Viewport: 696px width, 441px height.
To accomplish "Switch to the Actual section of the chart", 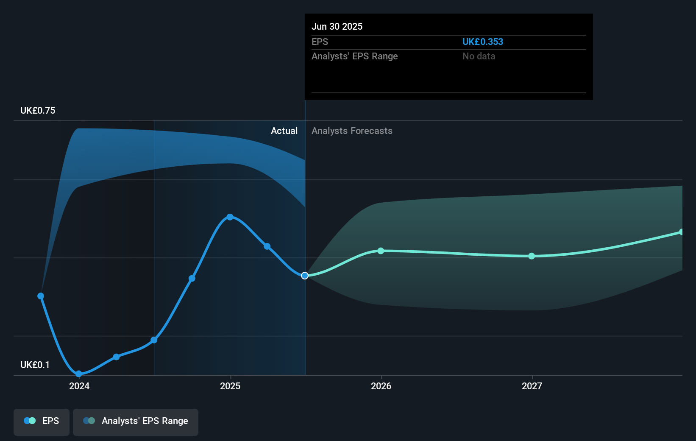I will point(284,131).
